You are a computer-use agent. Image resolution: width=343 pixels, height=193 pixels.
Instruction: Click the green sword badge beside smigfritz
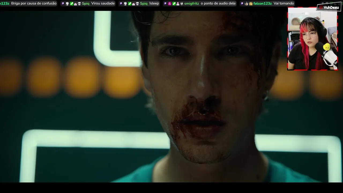174,4
